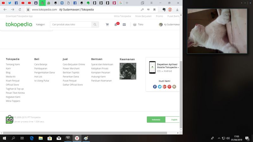Open the Aji Sudarmawan profile menu
Image resolution: width=253 pixels, height=142 pixels.
169,25
